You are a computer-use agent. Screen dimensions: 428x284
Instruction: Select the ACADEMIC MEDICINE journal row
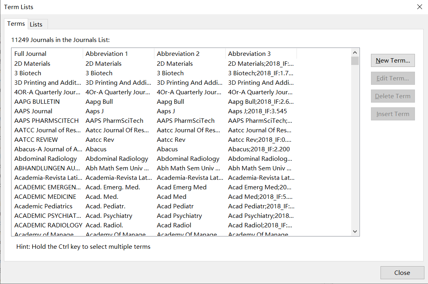45,197
